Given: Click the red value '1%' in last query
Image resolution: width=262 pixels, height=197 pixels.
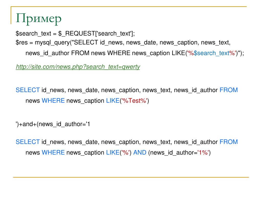Looking at the screenshot, I should (203, 153).
